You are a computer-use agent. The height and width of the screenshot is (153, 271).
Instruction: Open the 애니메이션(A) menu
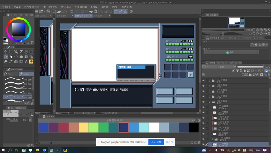tap(50, 6)
